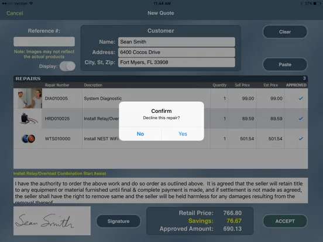323x242 pixels.
Task: Click the authorization terms text box
Action: (161, 191)
